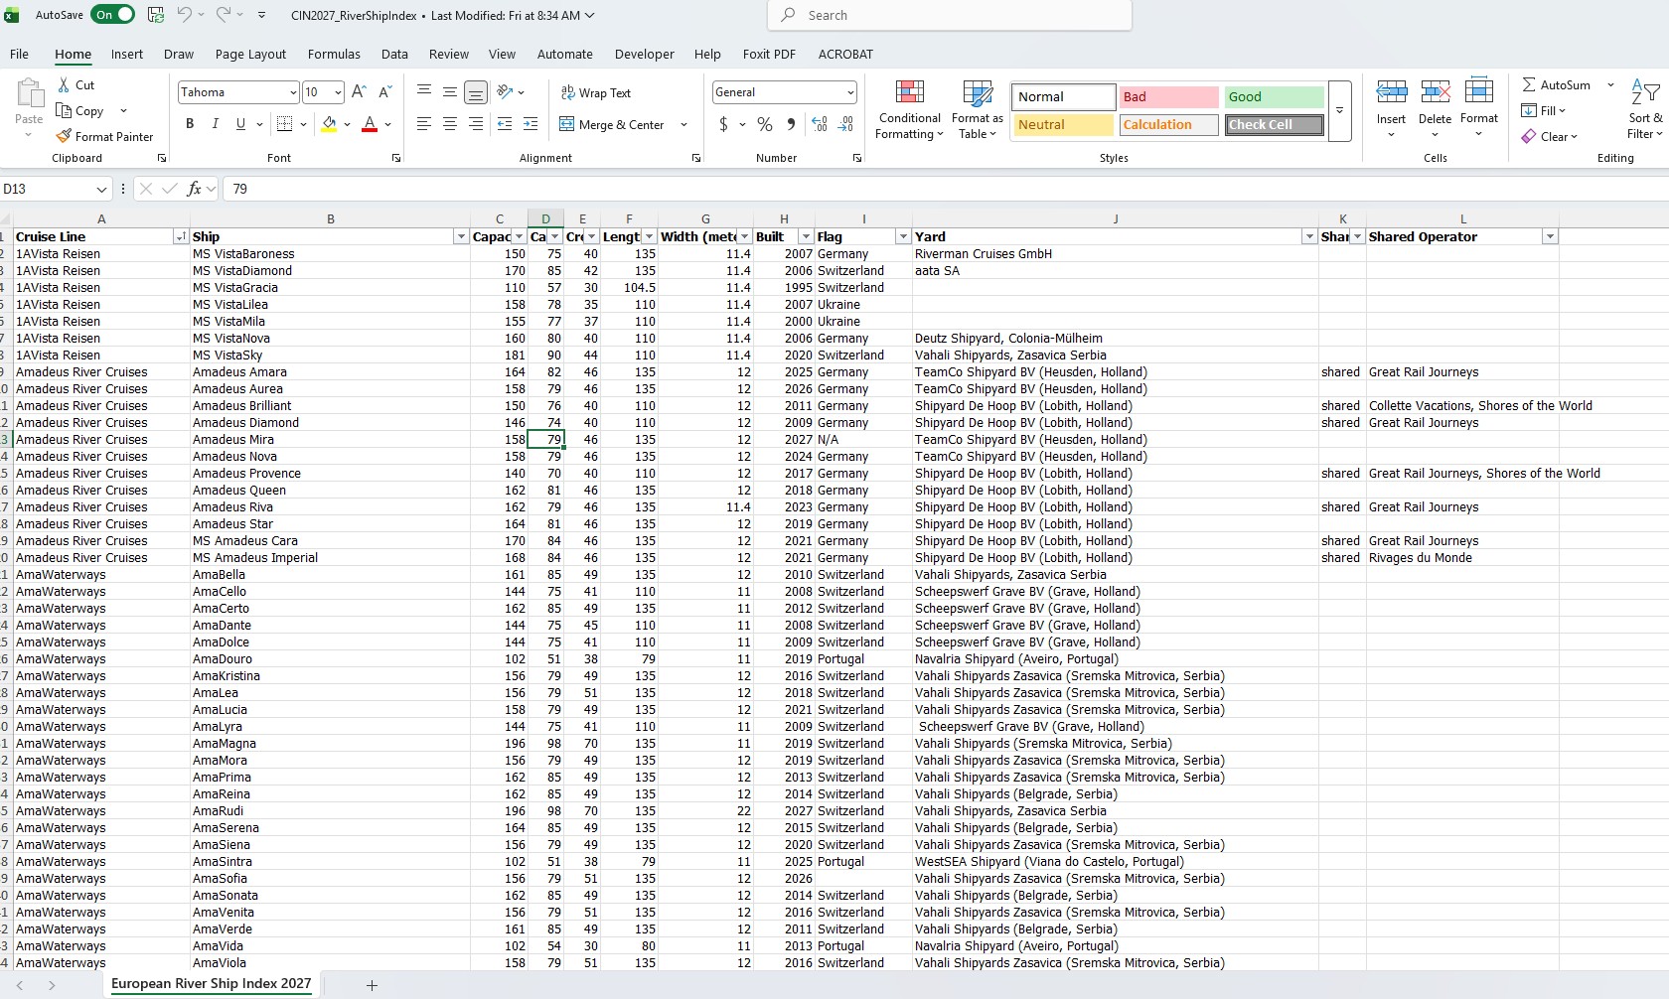Cut the selected cell

[x=76, y=85]
